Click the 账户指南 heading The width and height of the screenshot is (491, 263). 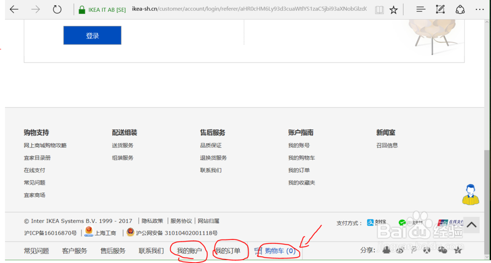(301, 132)
